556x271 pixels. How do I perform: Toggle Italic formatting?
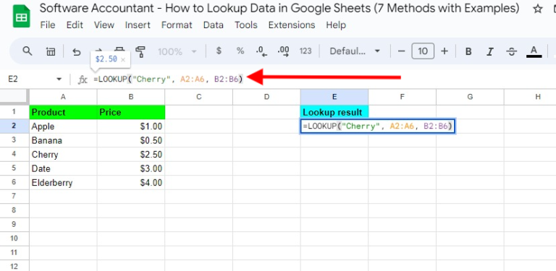[x=490, y=51]
